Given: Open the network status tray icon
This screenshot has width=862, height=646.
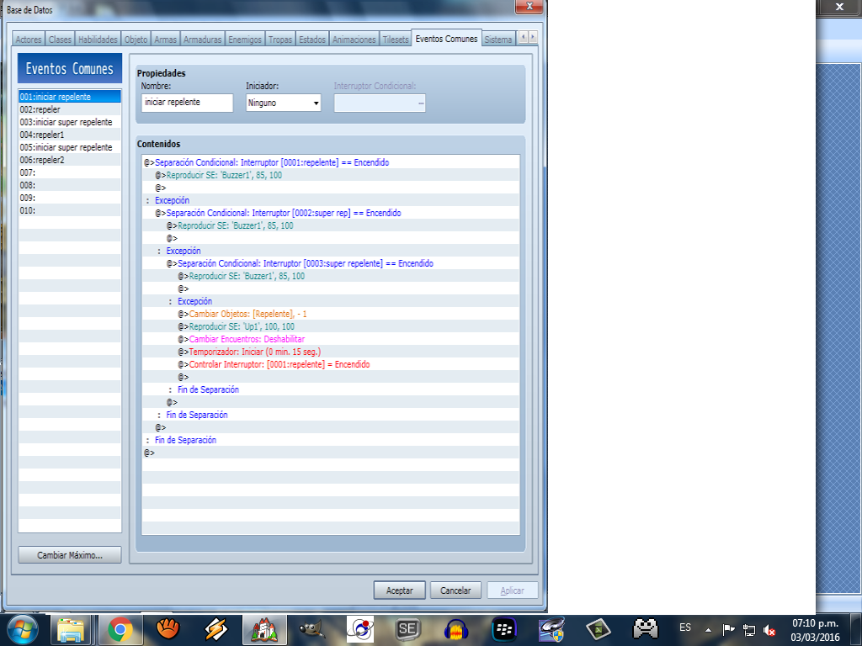Looking at the screenshot, I should 748,630.
